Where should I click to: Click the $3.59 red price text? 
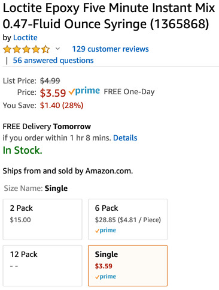(x=53, y=93)
